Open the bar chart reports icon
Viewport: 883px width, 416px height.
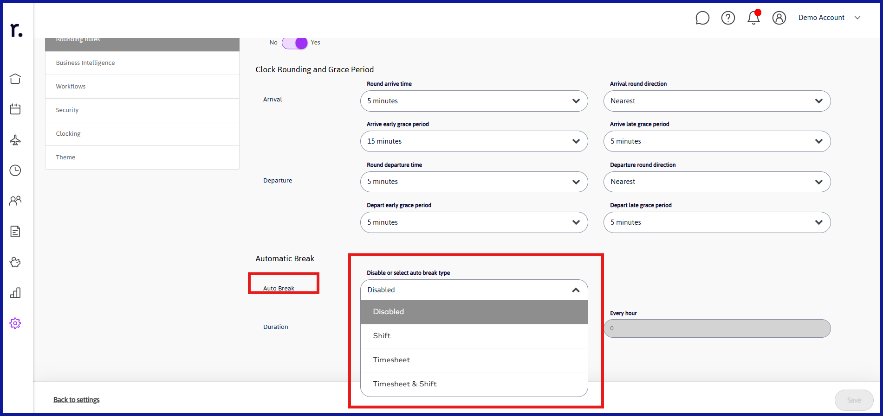click(15, 293)
